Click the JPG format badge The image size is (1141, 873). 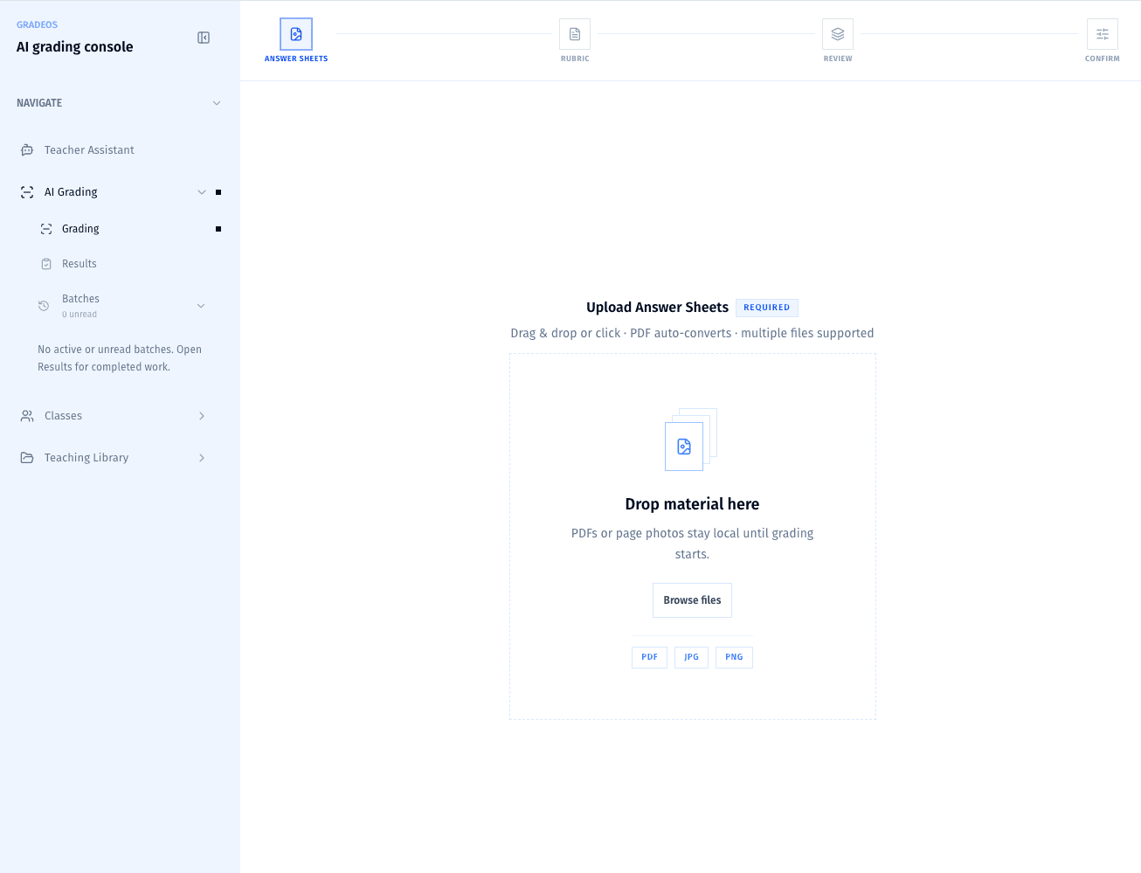(x=691, y=657)
